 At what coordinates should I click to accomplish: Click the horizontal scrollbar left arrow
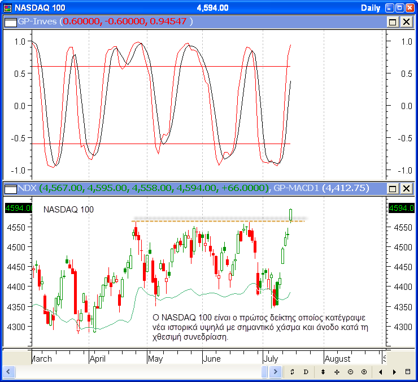click(8, 372)
